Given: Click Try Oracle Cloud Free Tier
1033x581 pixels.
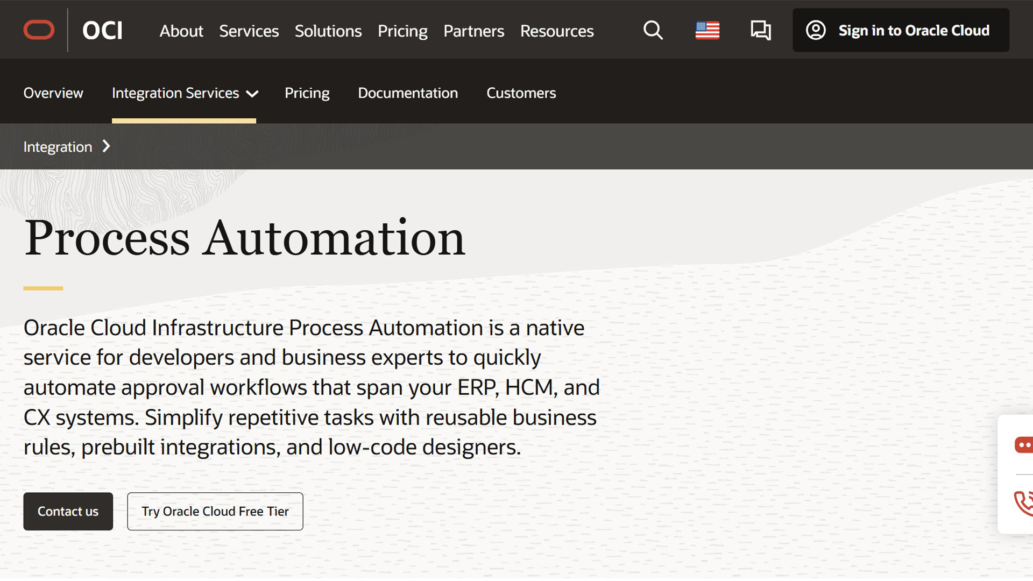Looking at the screenshot, I should [x=215, y=512].
